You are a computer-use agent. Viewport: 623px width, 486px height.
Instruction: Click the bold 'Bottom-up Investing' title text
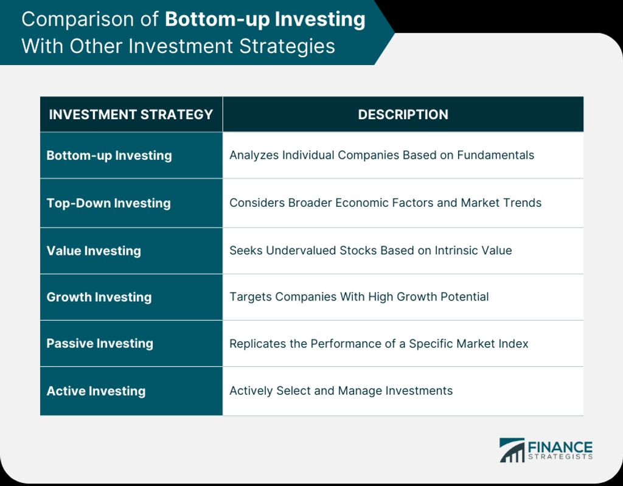click(x=265, y=19)
